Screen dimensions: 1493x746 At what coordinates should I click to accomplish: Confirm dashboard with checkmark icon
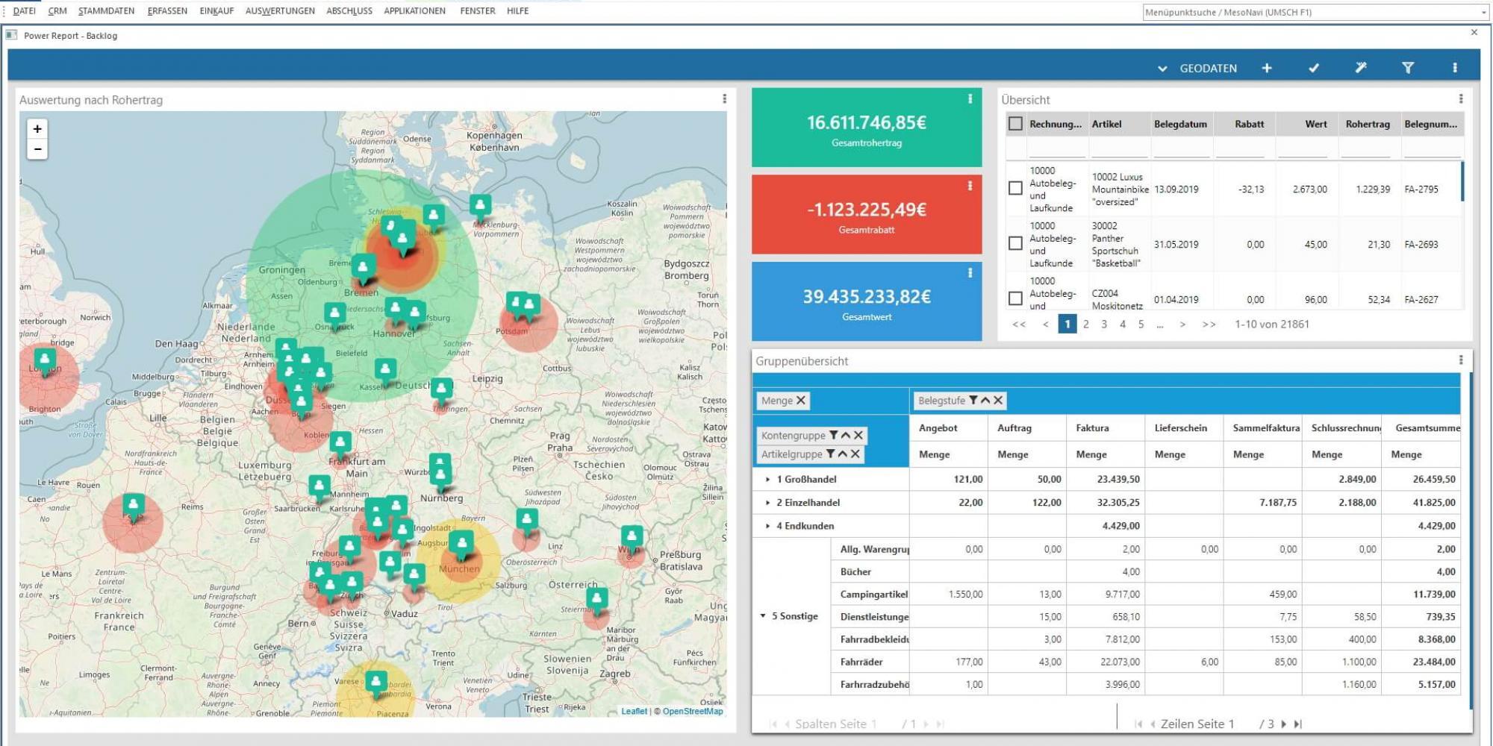1314,68
